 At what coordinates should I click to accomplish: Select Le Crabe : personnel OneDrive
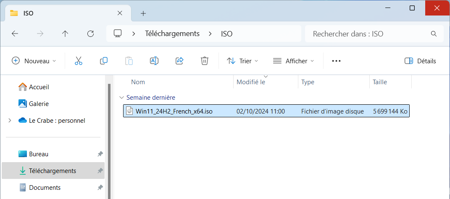(52, 121)
